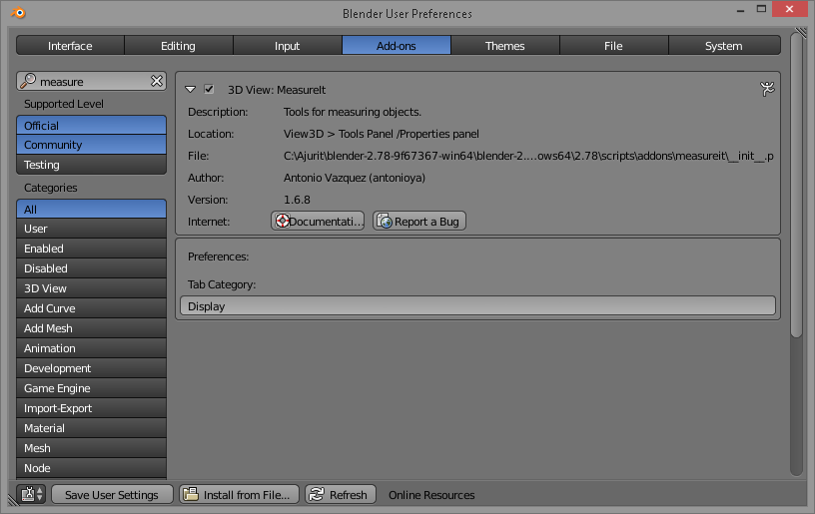Open the File tab
Image resolution: width=815 pixels, height=514 pixels.
point(614,45)
